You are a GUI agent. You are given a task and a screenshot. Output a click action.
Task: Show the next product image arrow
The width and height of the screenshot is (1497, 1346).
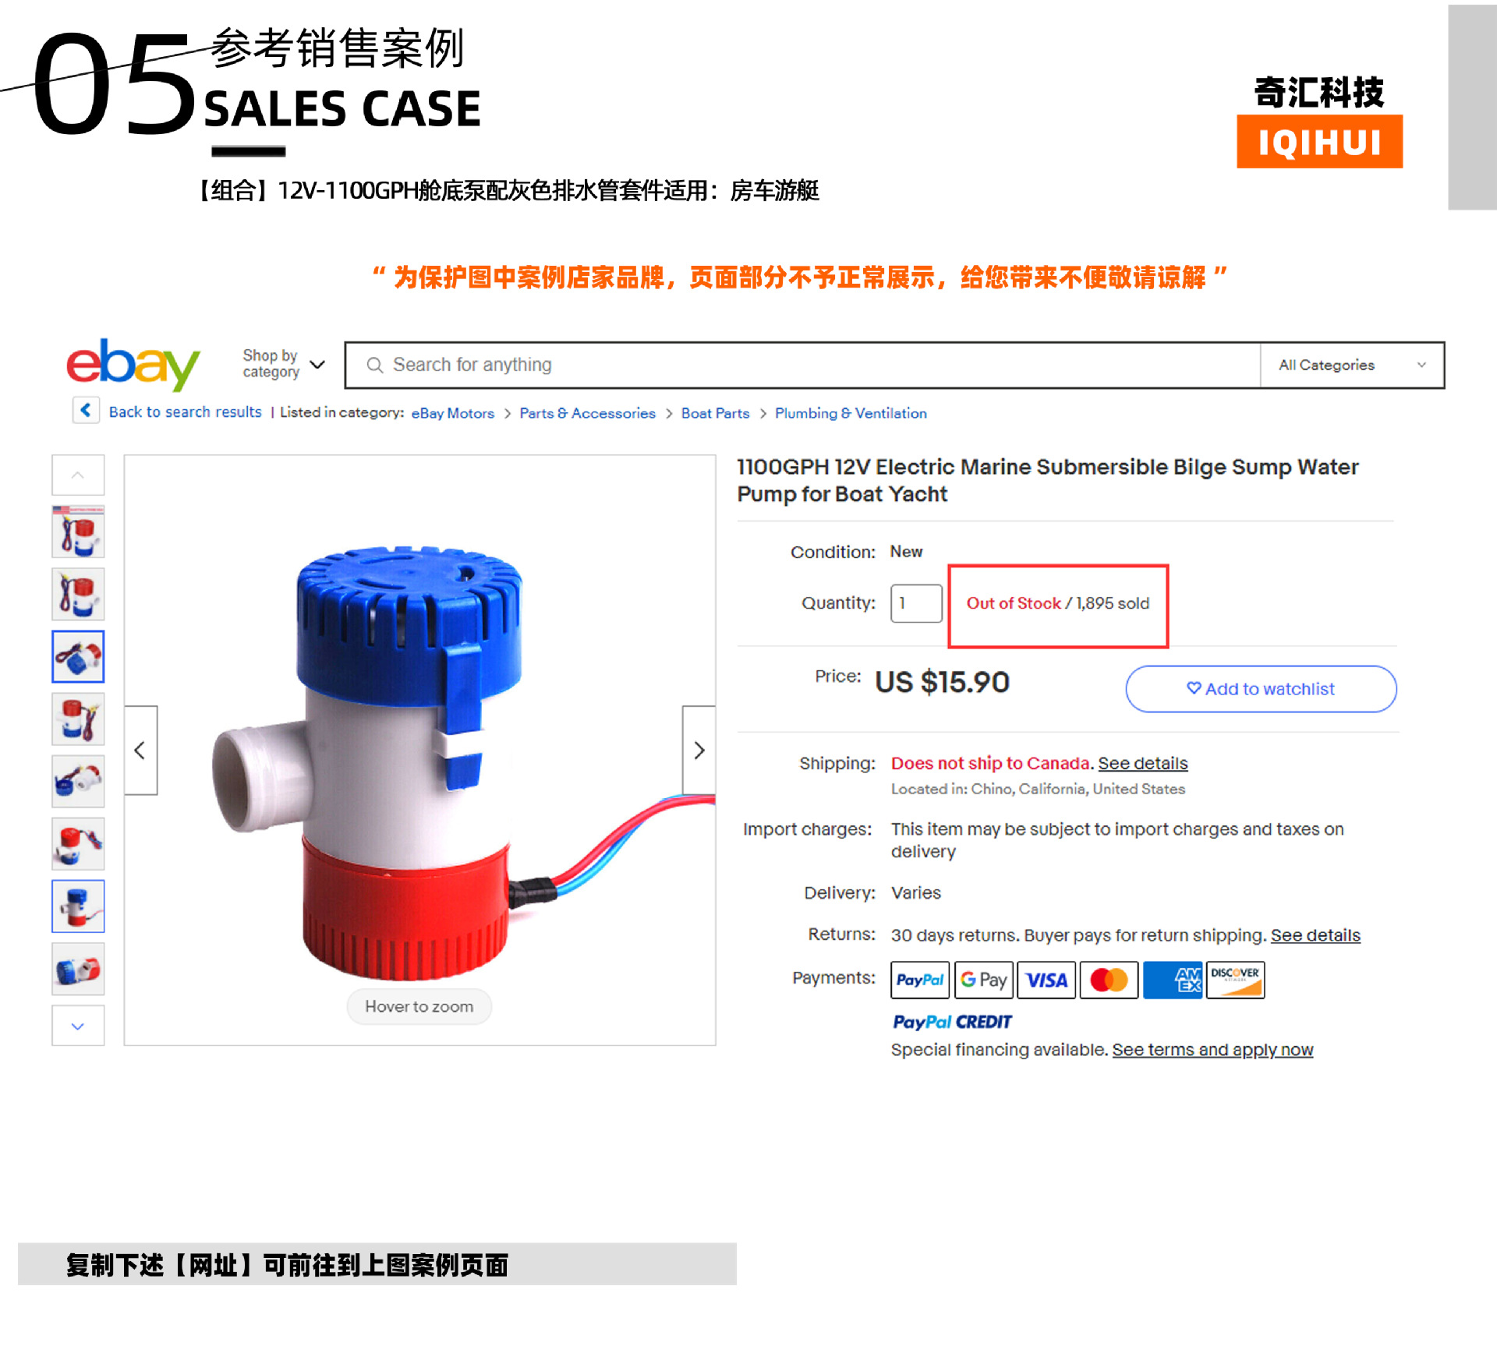click(x=699, y=750)
